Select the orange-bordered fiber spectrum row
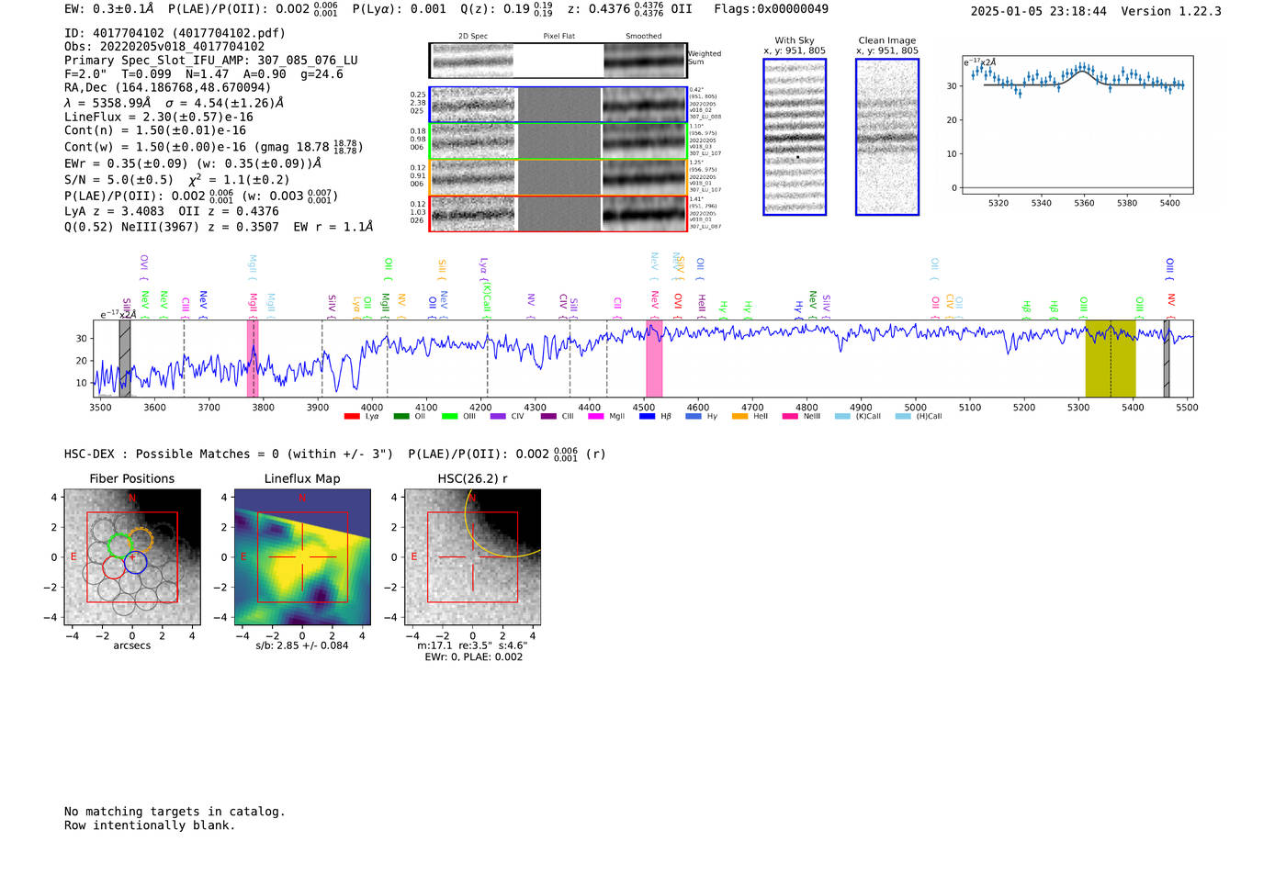Image resolution: width=1286 pixels, height=875 pixels. (x=558, y=177)
